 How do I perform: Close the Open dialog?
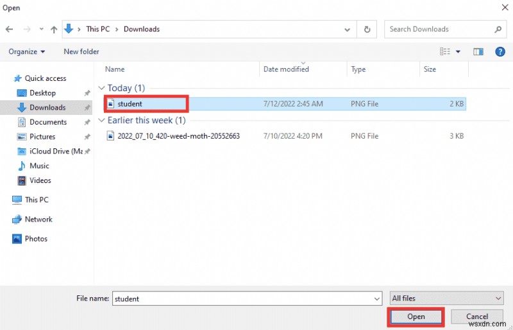[505, 8]
